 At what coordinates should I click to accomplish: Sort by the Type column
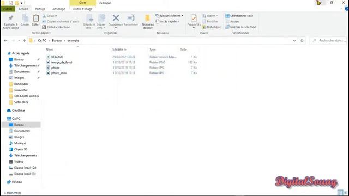tap(153, 50)
